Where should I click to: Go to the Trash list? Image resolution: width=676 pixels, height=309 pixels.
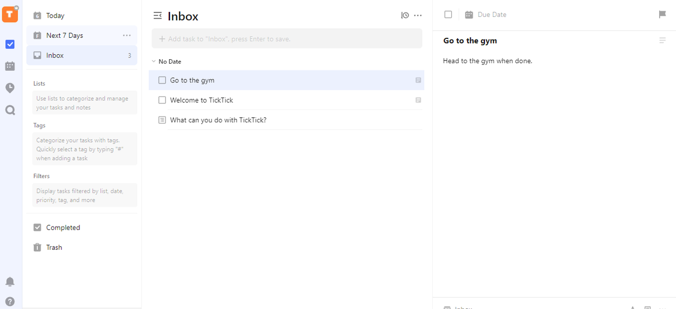tap(54, 248)
